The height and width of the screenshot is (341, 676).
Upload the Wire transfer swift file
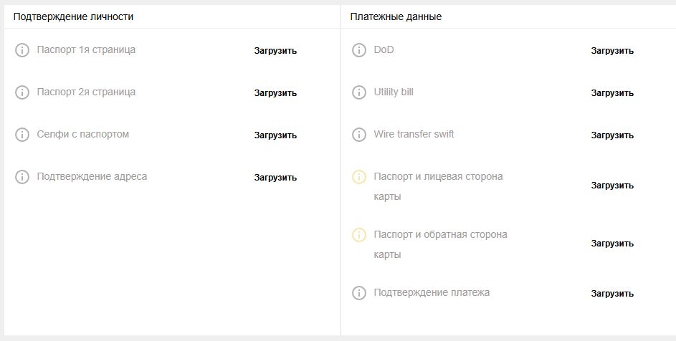[612, 135]
